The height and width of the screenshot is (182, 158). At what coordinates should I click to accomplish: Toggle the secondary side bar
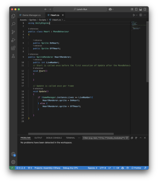(145, 9)
